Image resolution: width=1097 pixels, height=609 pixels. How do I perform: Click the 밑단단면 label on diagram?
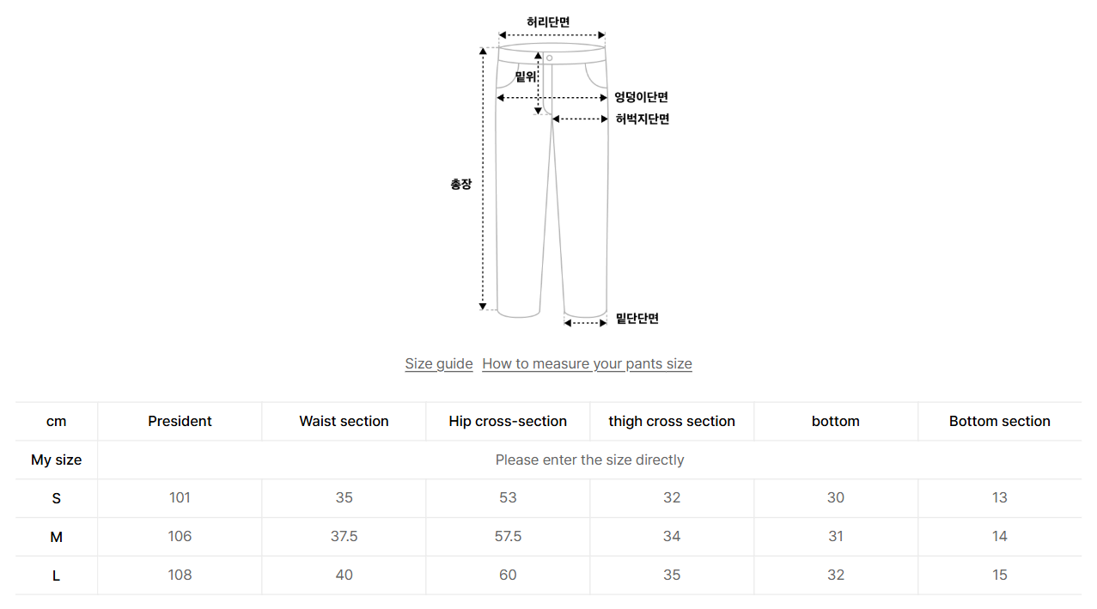637,319
